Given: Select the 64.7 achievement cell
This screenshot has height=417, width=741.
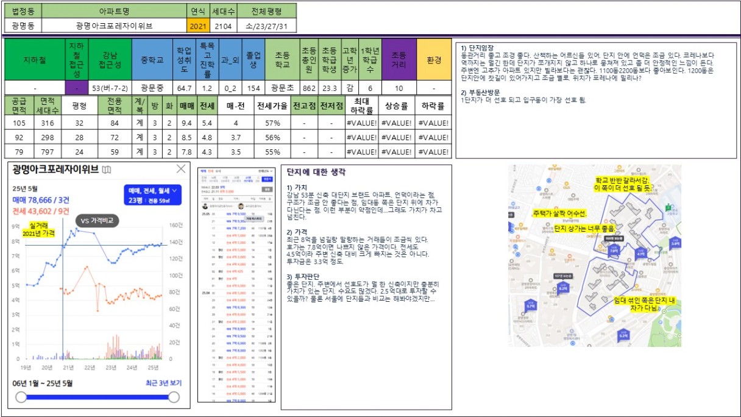Looking at the screenshot, I should tap(184, 88).
